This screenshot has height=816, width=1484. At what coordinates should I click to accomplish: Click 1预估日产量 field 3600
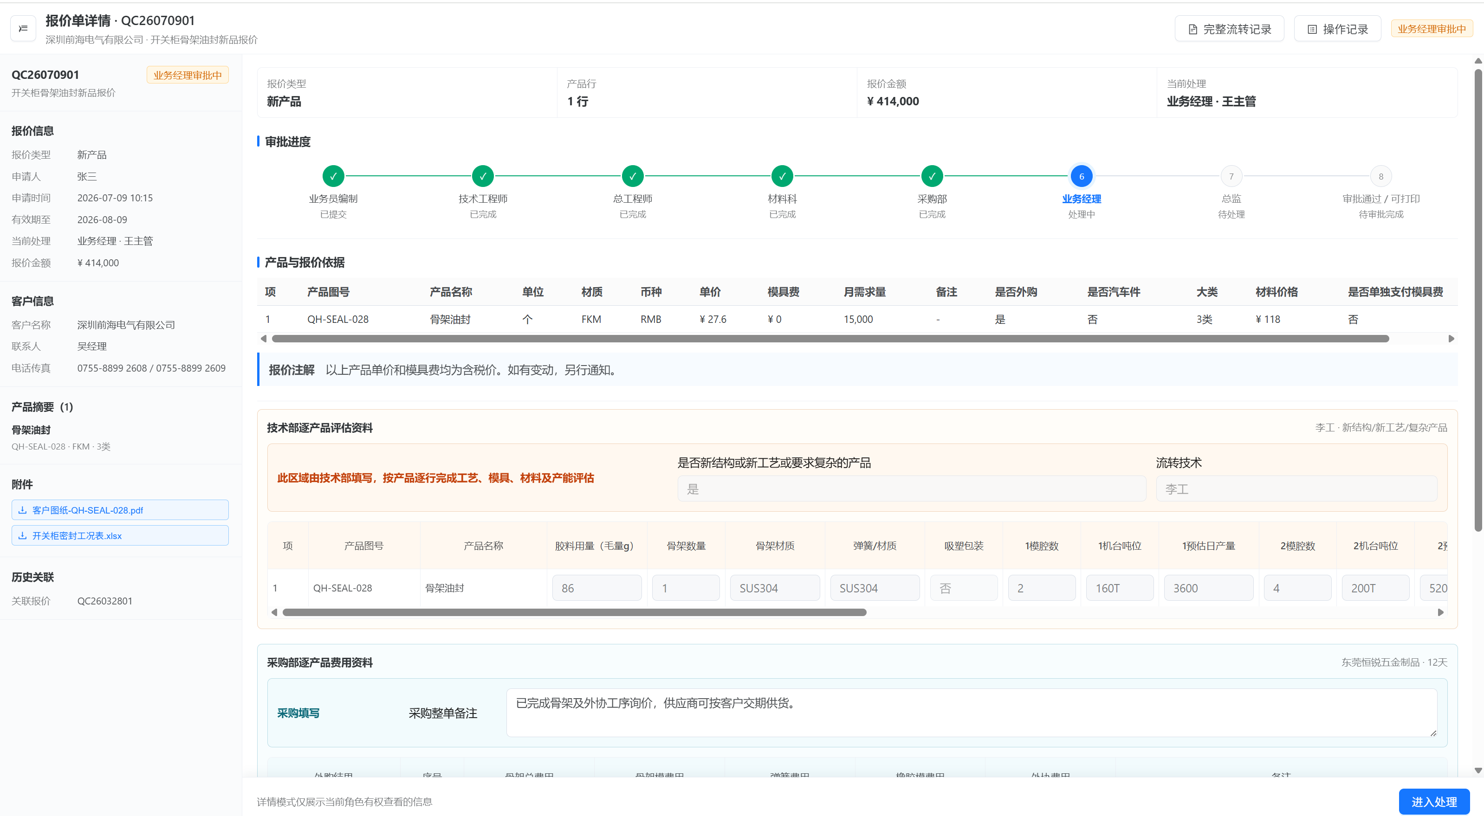1209,588
